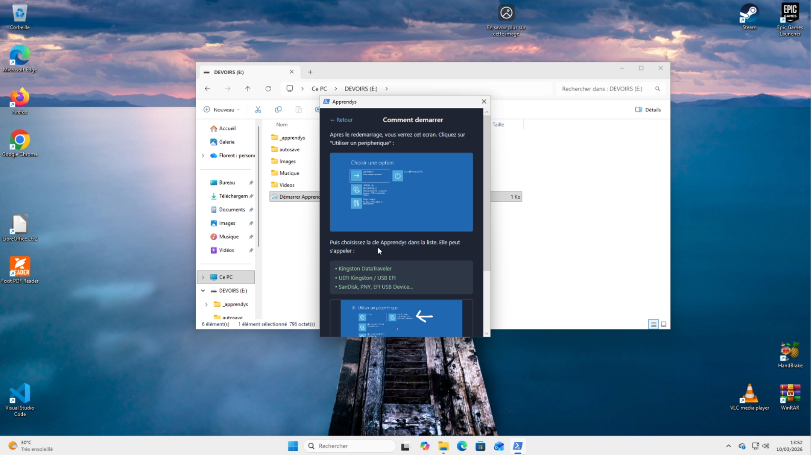Go up one folder level arrow
Viewport: 811px width, 455px height.
248,89
